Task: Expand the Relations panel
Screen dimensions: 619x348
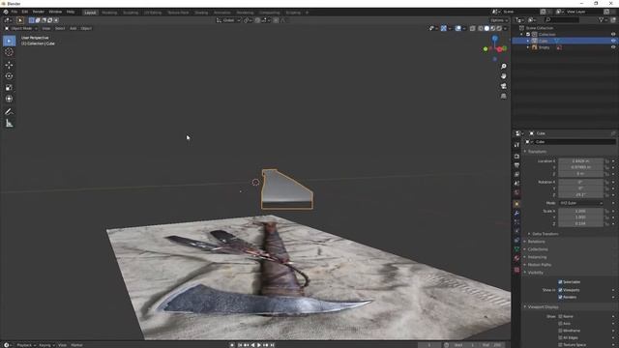Action: (535, 242)
